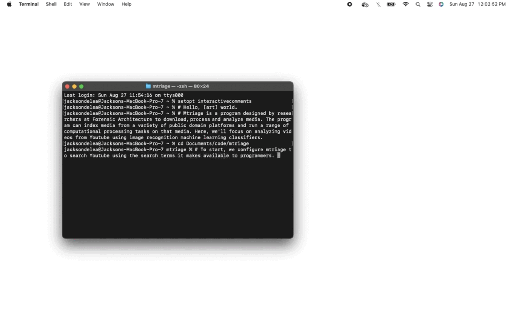Open the Window menu
Image resolution: width=512 pixels, height=320 pixels.
coord(106,4)
